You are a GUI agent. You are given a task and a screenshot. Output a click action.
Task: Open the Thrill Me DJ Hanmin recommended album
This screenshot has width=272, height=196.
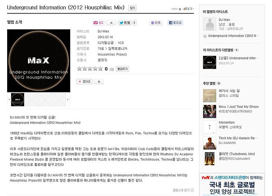238,138
